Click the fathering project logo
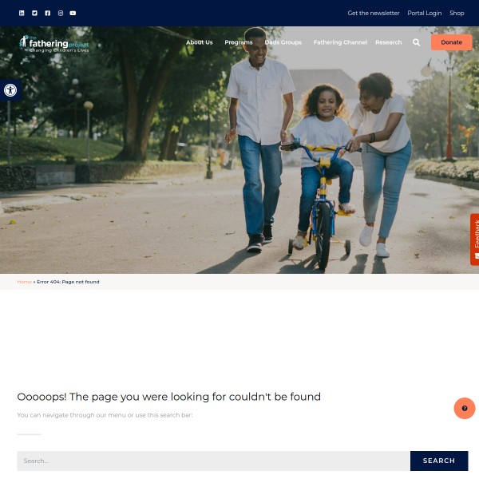 tap(54, 44)
